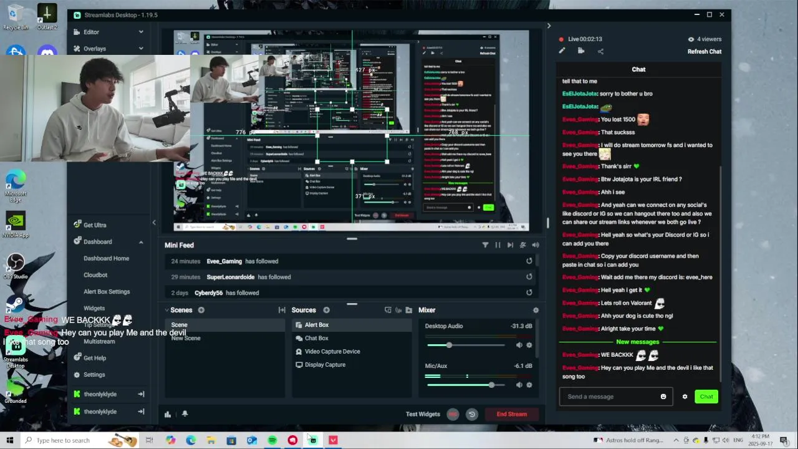The height and width of the screenshot is (449, 798).
Task: Mute Mic/Aux in the mixer
Action: [519, 385]
